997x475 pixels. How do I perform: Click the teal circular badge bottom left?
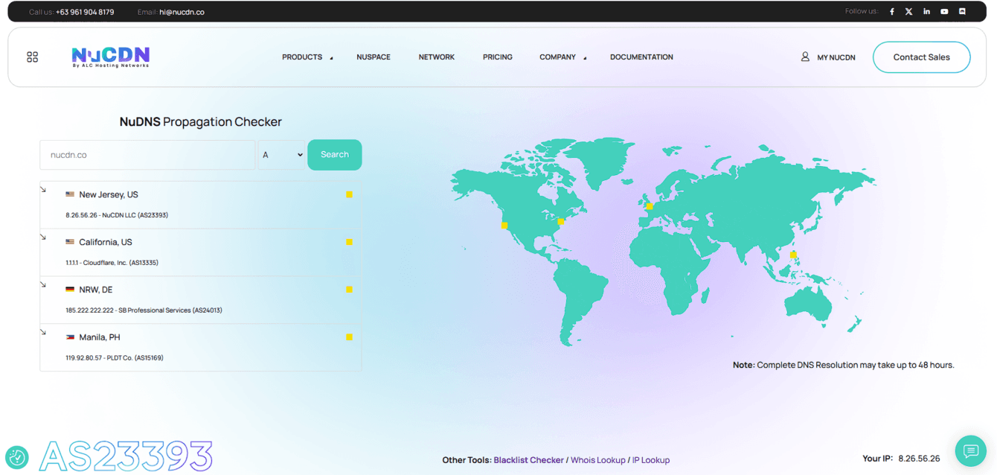(16, 457)
